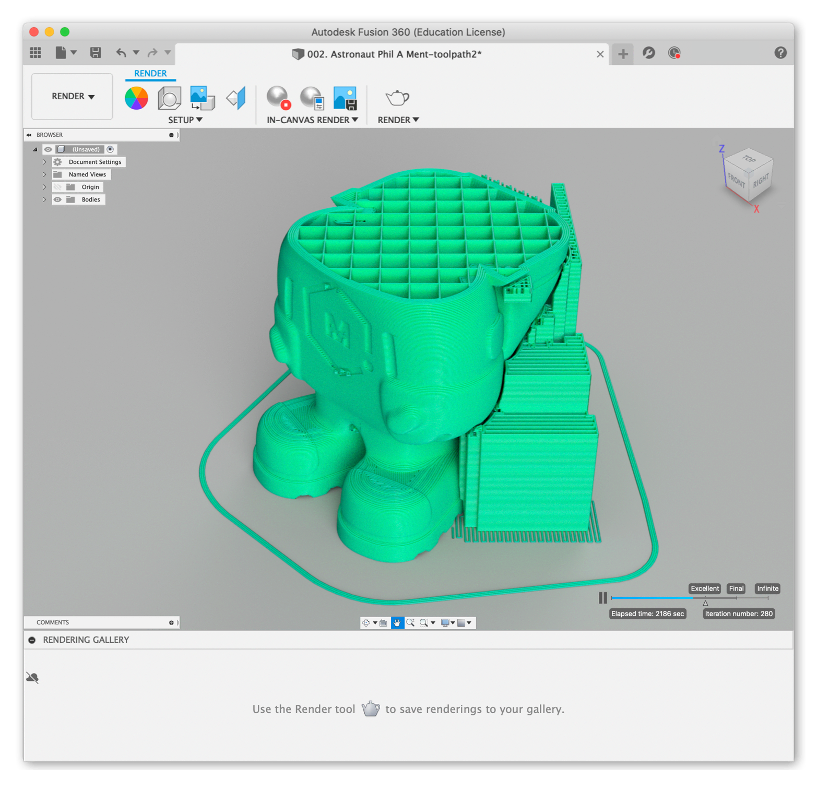Viewport: 817px width, 790px height.
Task: Open the File menu document icon
Action: click(x=61, y=53)
